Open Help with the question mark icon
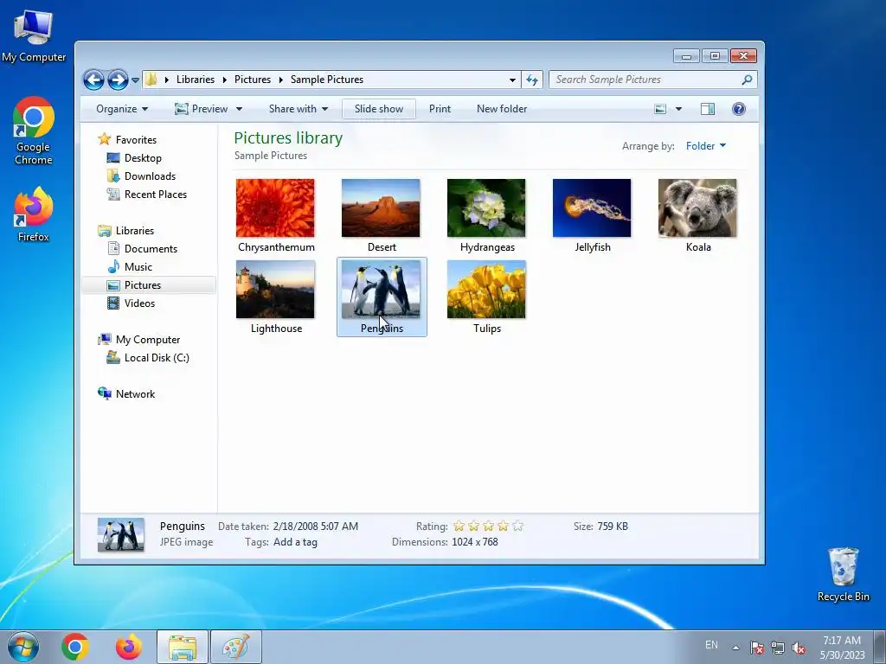The image size is (886, 664). [x=739, y=109]
